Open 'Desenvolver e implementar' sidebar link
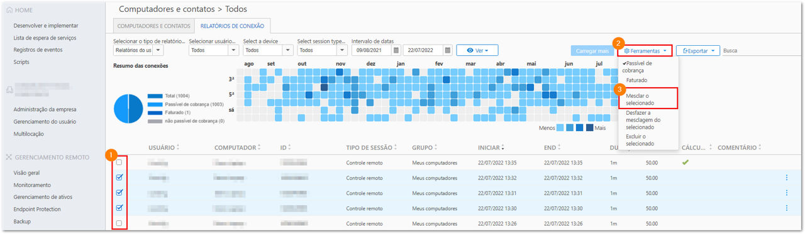Screen dimensions: 805x234 tap(46, 26)
